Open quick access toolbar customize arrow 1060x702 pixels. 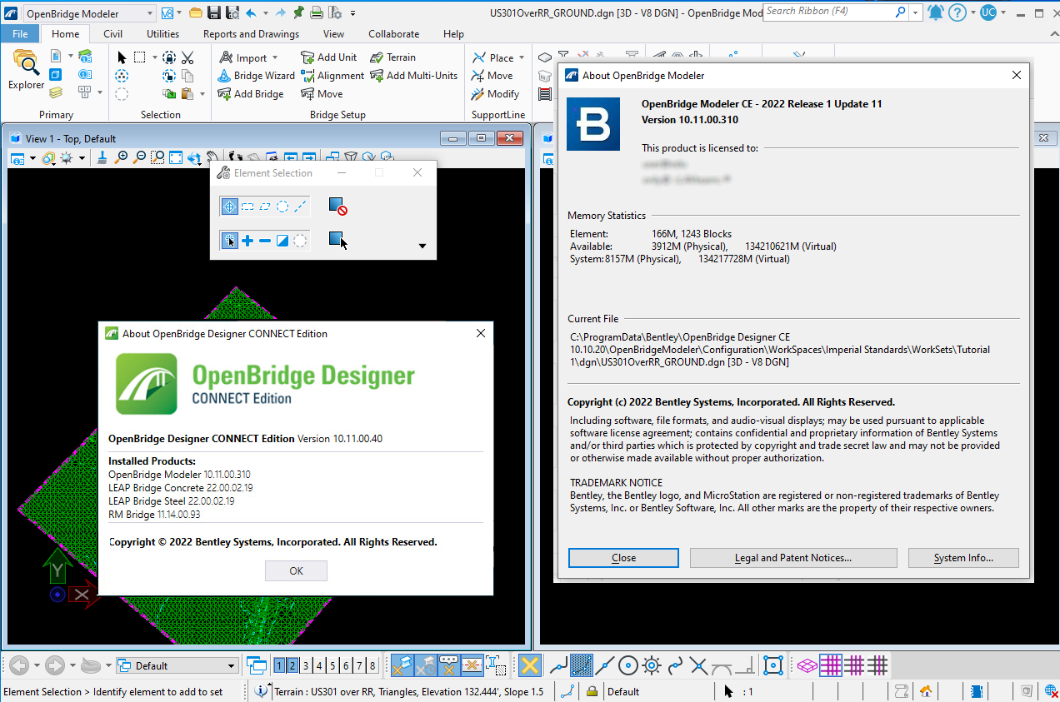[x=353, y=12]
